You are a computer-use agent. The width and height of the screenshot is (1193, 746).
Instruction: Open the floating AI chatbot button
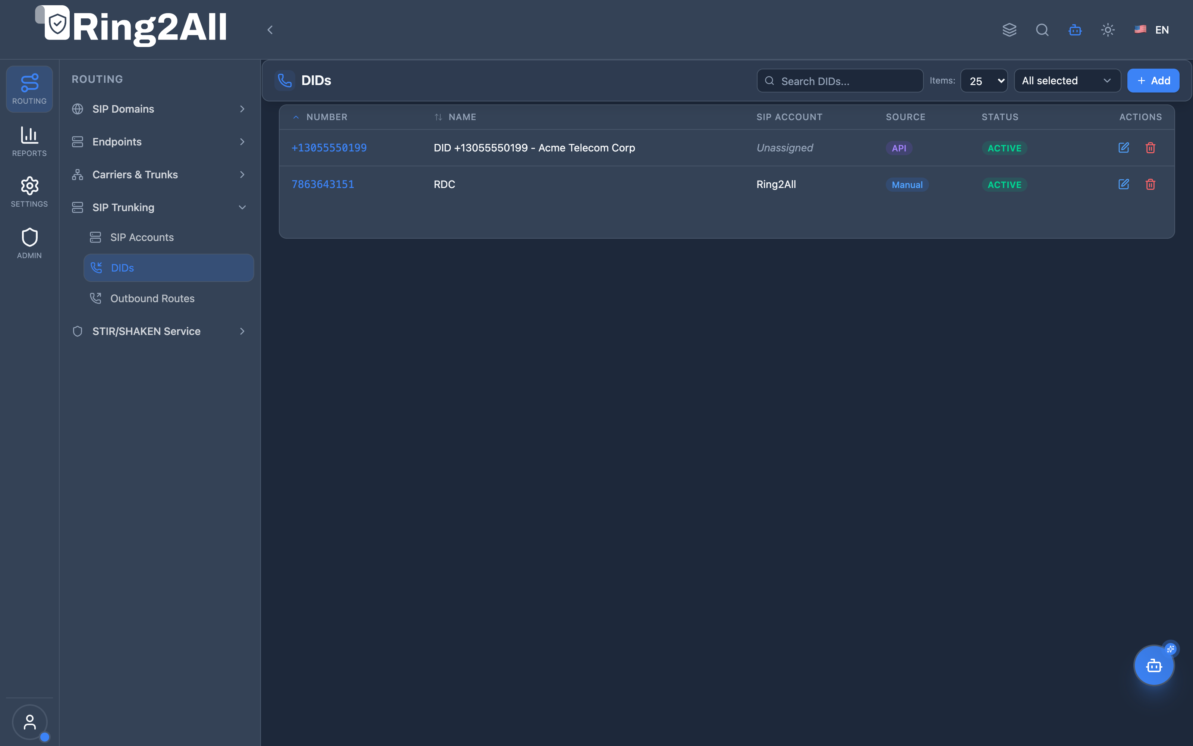pyautogui.click(x=1153, y=665)
